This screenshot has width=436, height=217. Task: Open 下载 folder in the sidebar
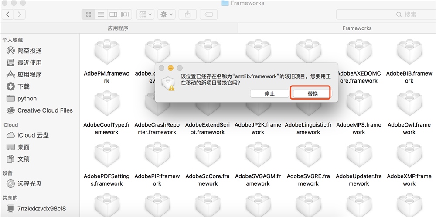[x=18, y=86]
